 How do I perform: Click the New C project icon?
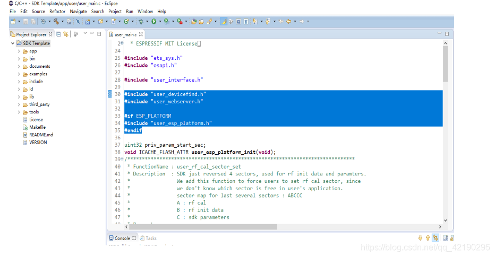click(x=88, y=21)
